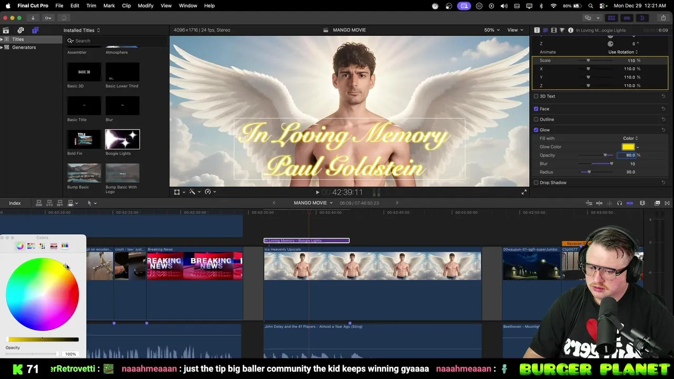The width and height of the screenshot is (674, 379).
Task: Expand the Generators category triangle
Action: [2, 47]
